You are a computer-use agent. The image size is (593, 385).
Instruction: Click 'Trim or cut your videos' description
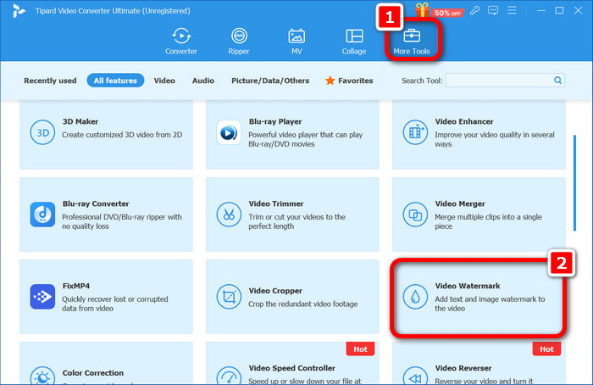[x=296, y=221]
